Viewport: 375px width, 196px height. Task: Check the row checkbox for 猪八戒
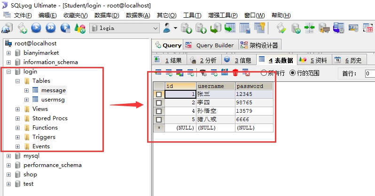pyautogui.click(x=159, y=119)
